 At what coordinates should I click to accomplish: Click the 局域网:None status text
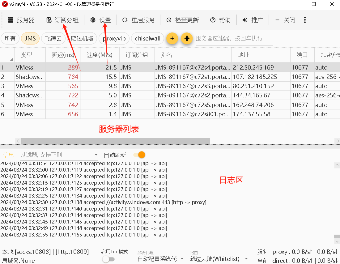click(18, 261)
